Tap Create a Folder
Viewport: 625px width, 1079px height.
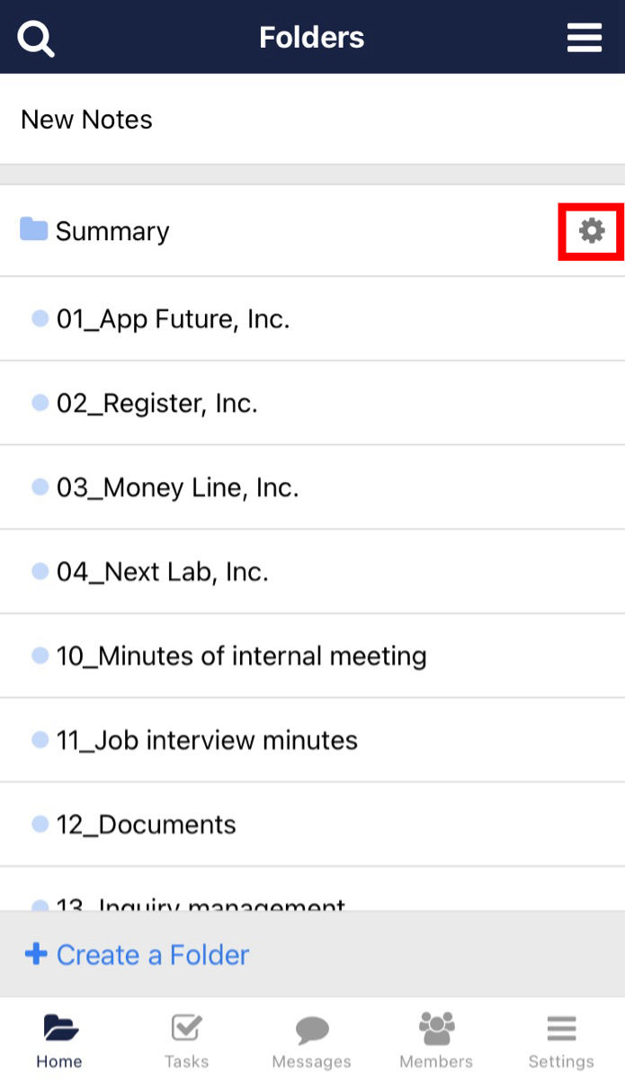tap(136, 955)
